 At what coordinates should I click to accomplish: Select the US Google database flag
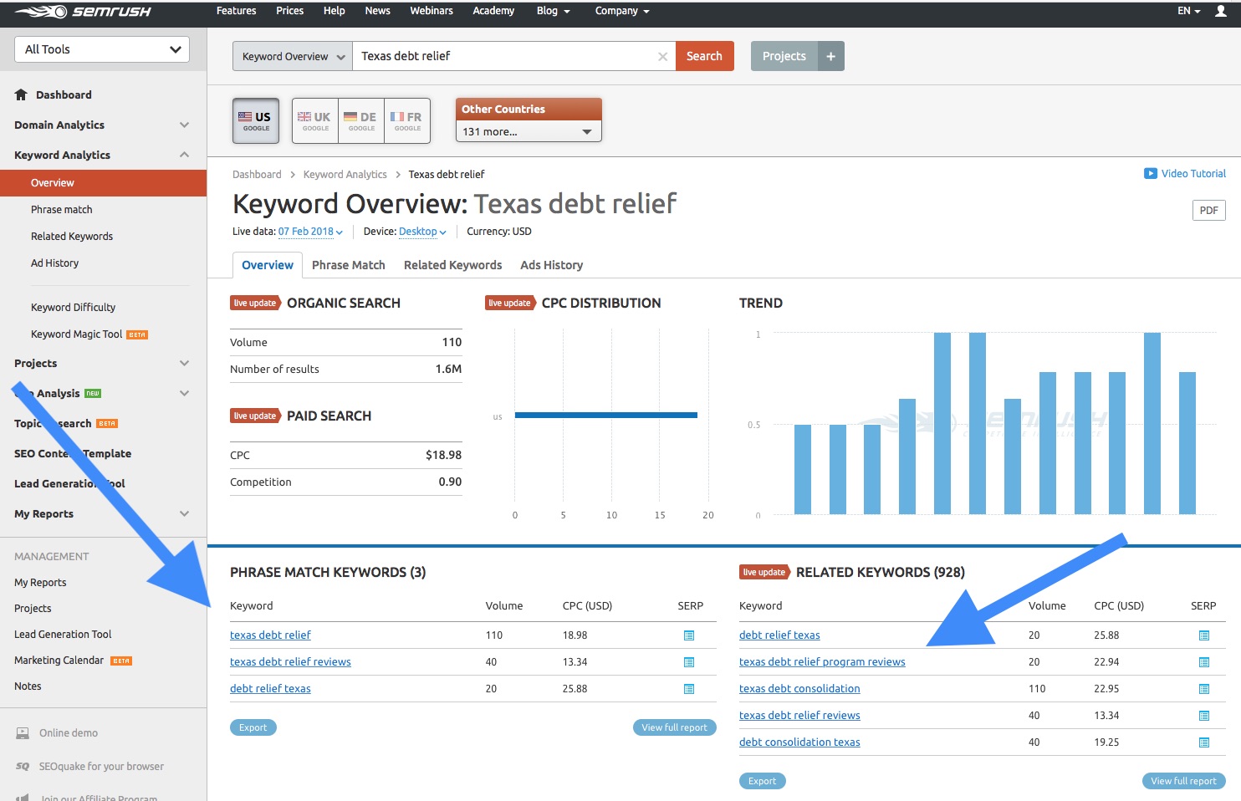click(x=256, y=120)
